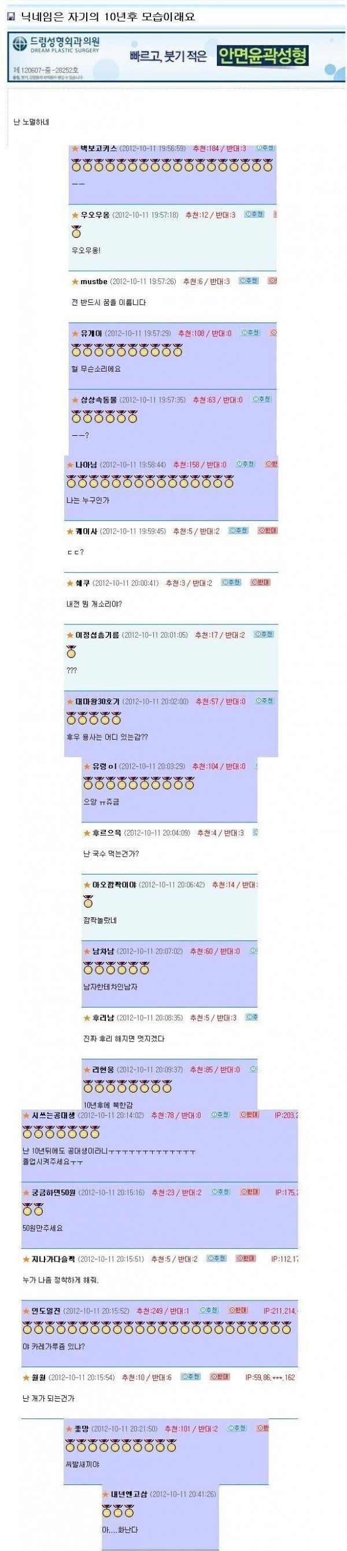Click the star icon next to username mustbe
The image size is (347, 1551).
75,281
